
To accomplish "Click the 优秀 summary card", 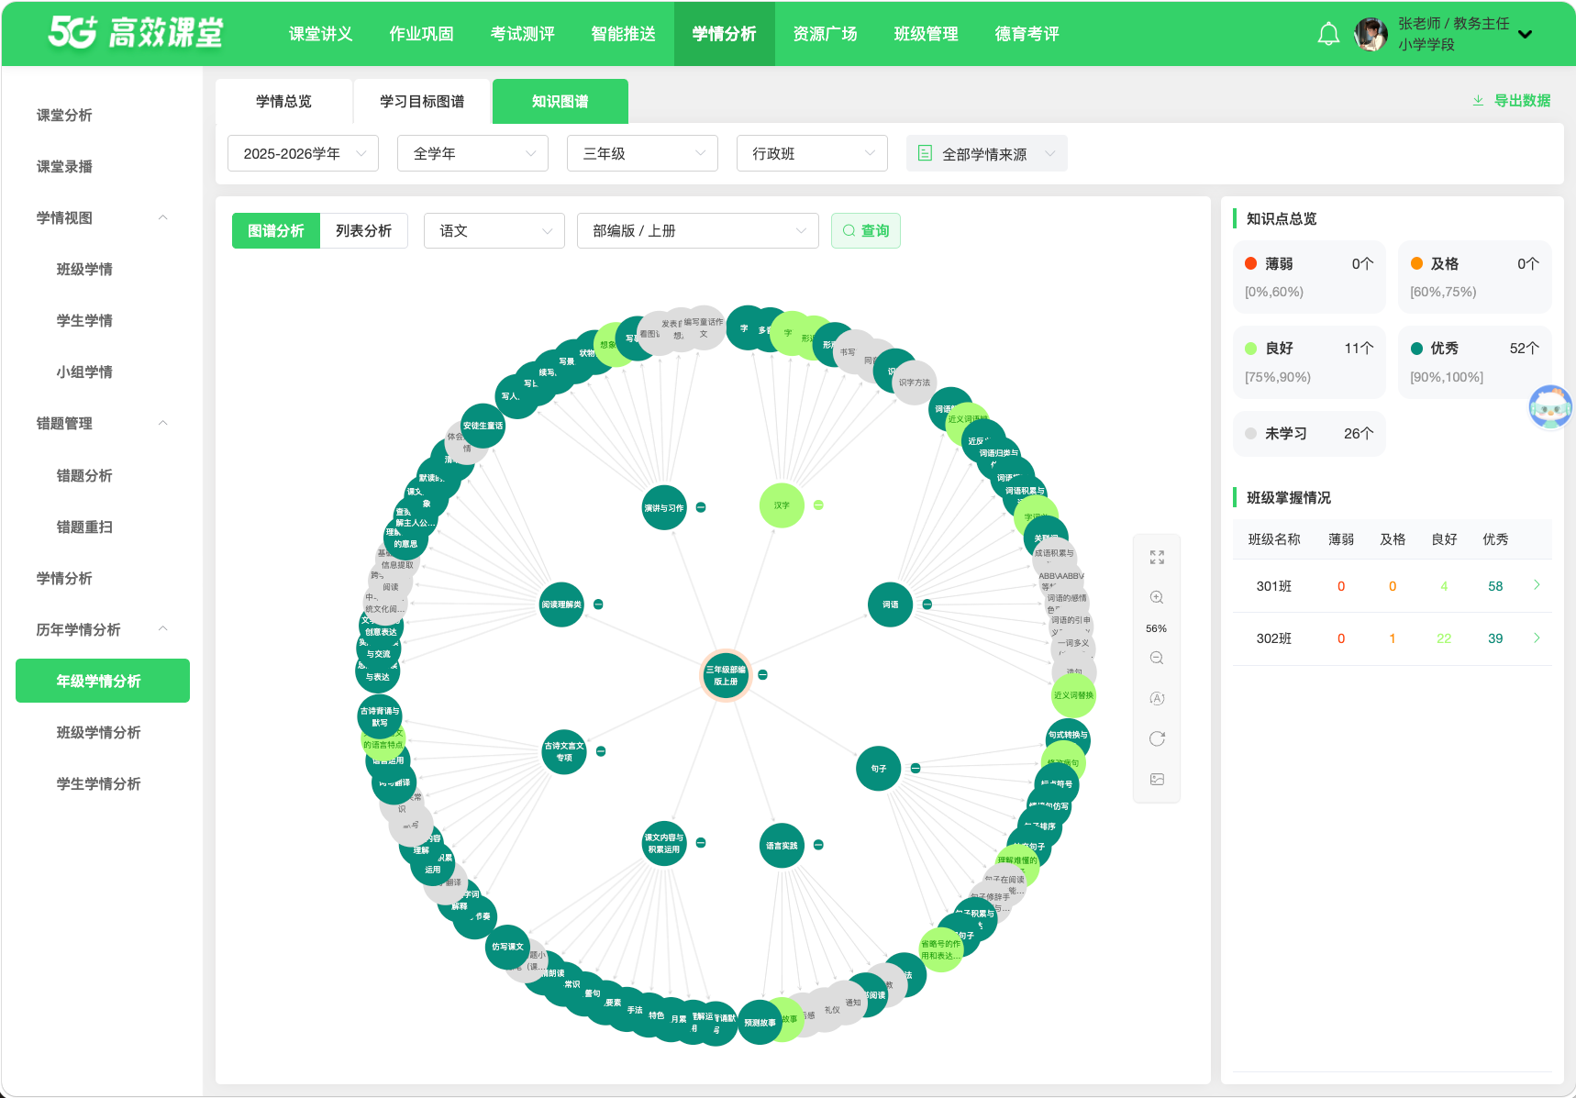I will tap(1474, 362).
